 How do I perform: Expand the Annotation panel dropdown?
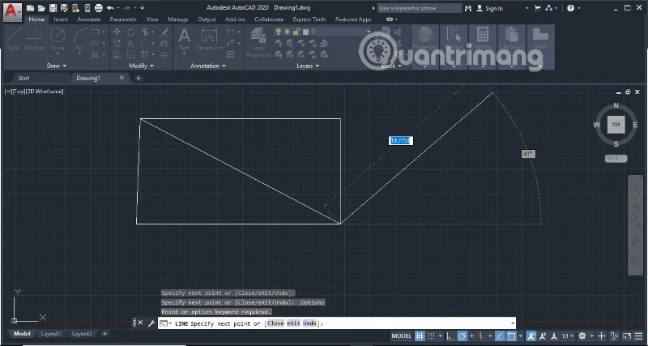[208, 66]
